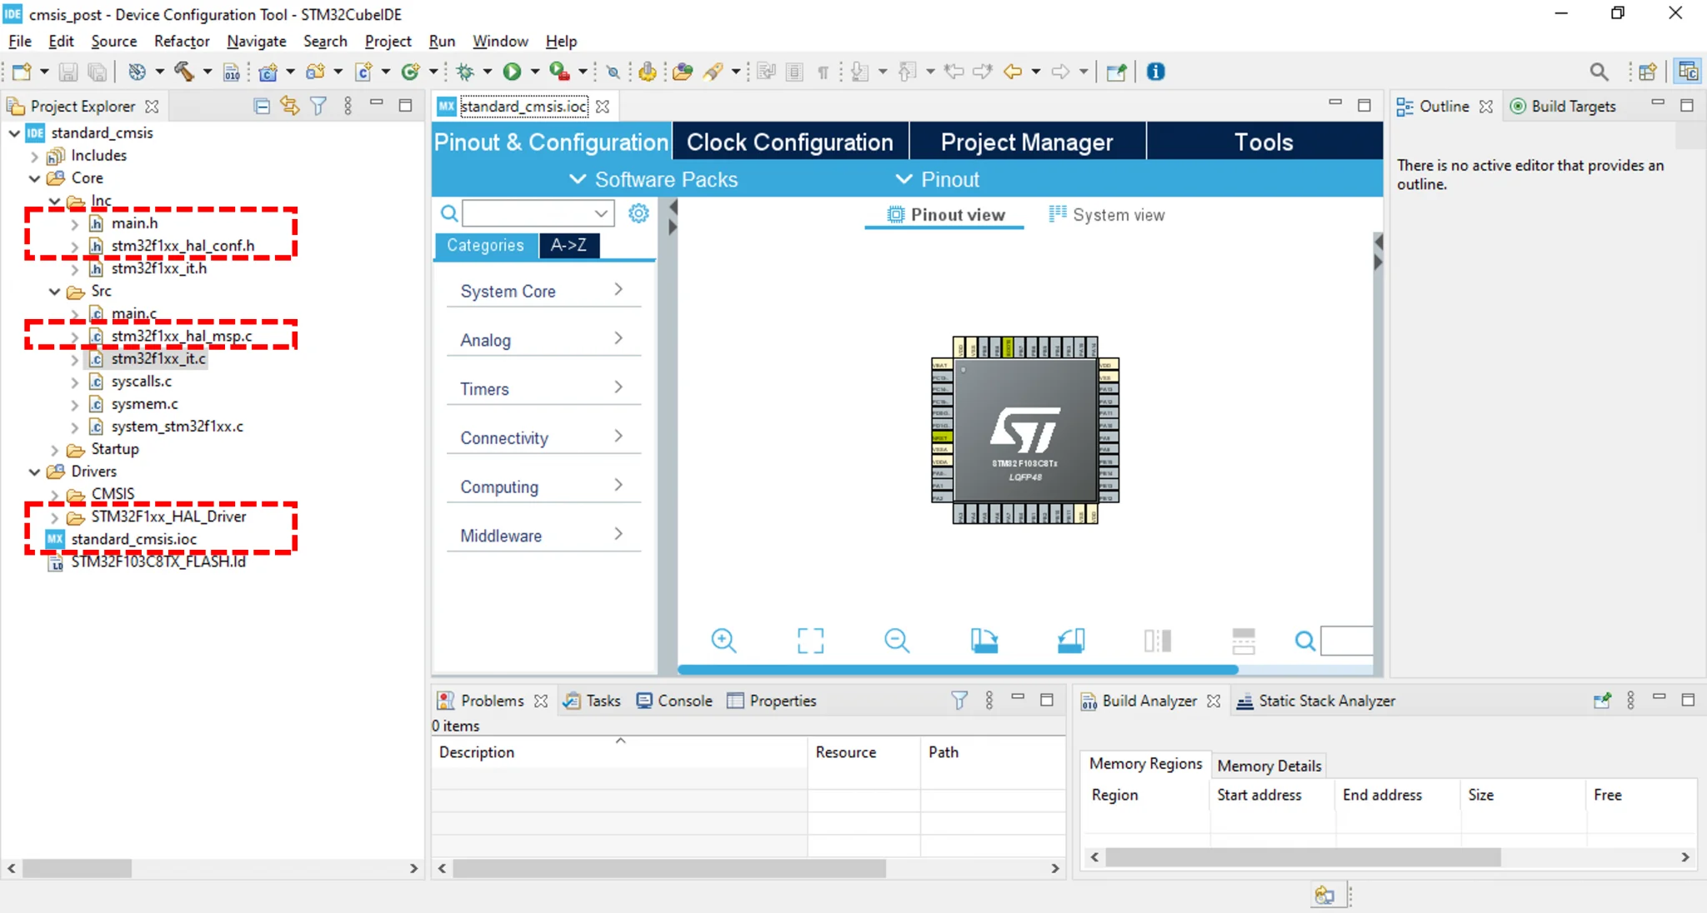Screen dimensions: 1707x913
Task: Open the Software Packs dropdown
Action: (653, 179)
